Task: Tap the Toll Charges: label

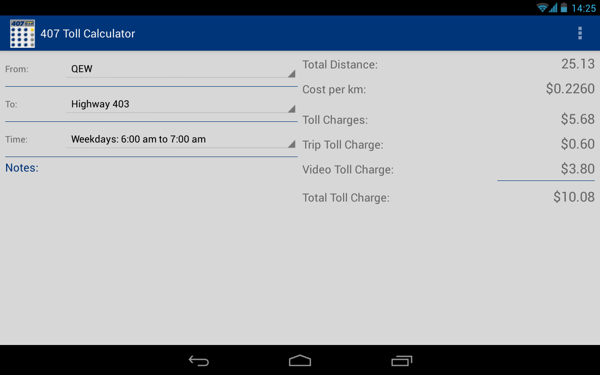Action: coord(335,120)
